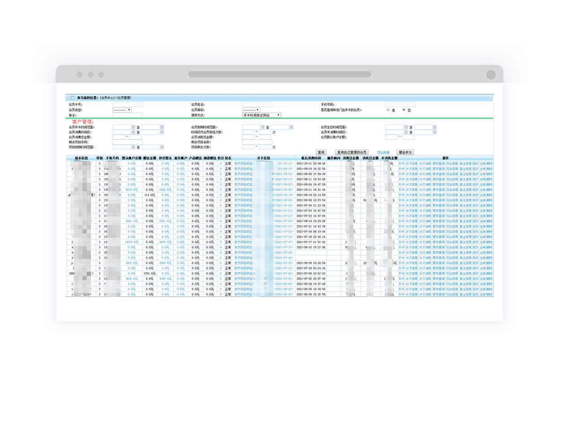563x438 pixels.
Task: Open the 会员等级 dropdown
Action: 251,110
